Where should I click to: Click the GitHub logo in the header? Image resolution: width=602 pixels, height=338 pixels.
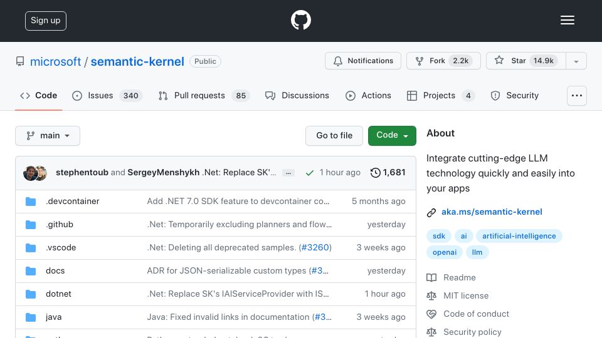click(x=300, y=20)
